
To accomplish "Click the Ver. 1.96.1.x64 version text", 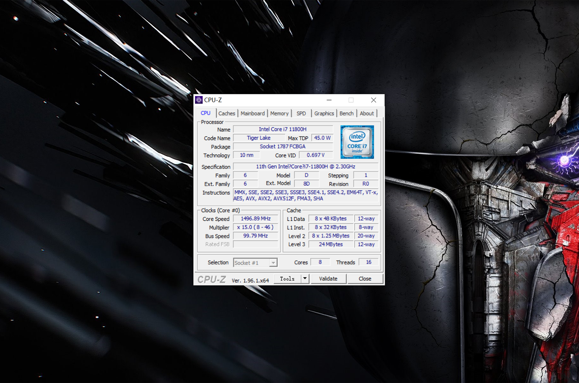I will click(x=250, y=280).
